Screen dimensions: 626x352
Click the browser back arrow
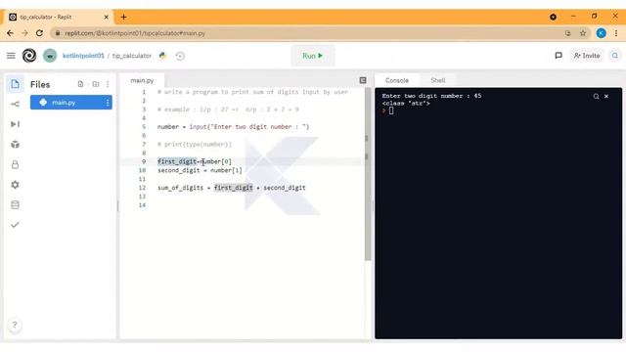point(10,33)
